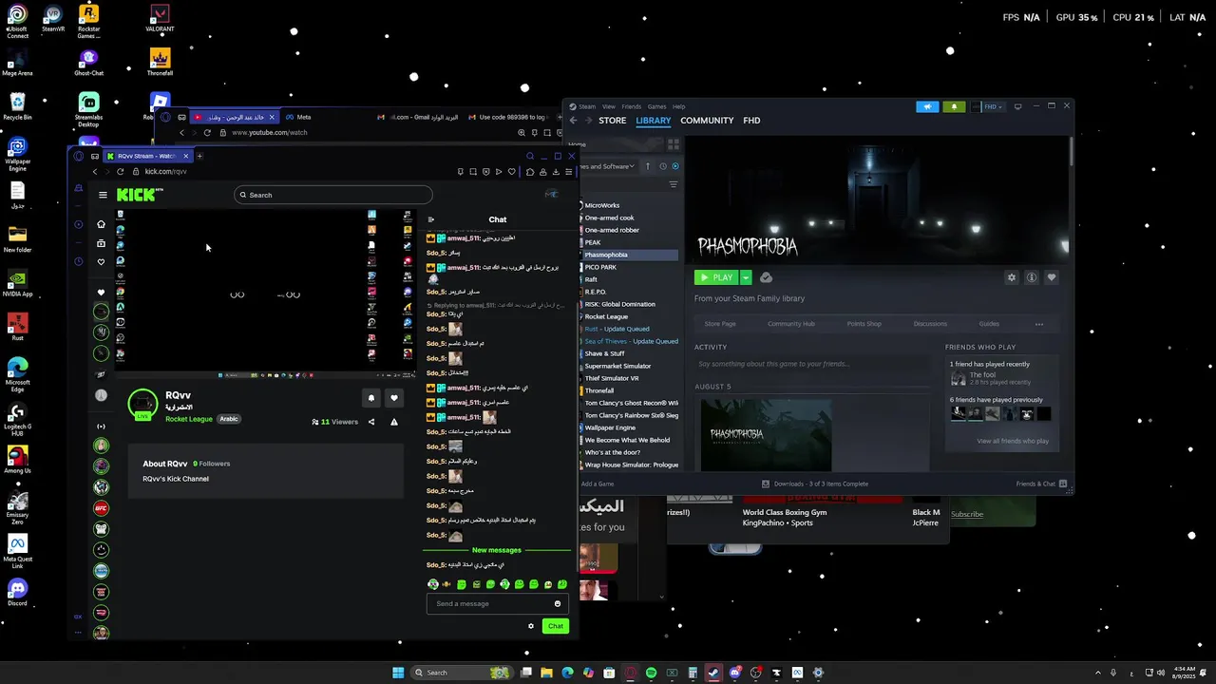Viewport: 1216px width, 684px height.
Task: Share the RQvv stream via share icon
Action: click(x=371, y=422)
